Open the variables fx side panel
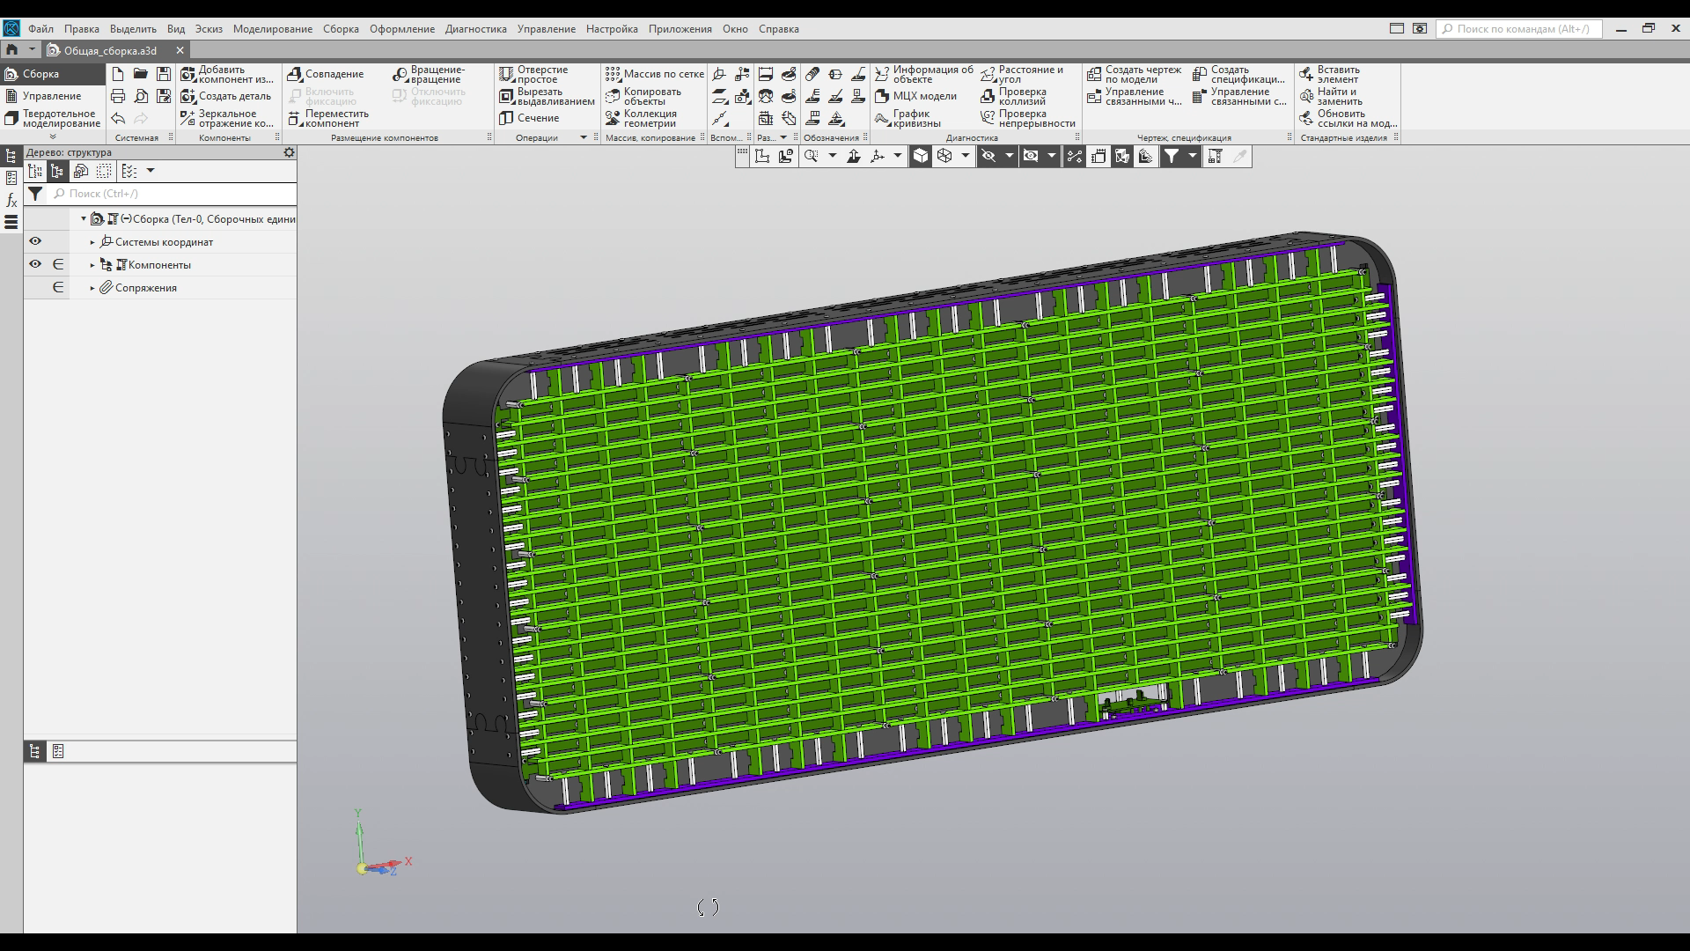The height and width of the screenshot is (951, 1690). point(11,201)
